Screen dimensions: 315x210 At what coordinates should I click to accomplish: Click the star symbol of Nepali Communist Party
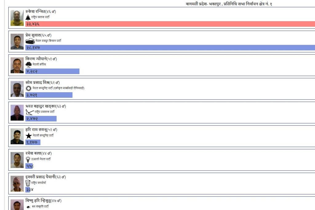[x=29, y=136]
